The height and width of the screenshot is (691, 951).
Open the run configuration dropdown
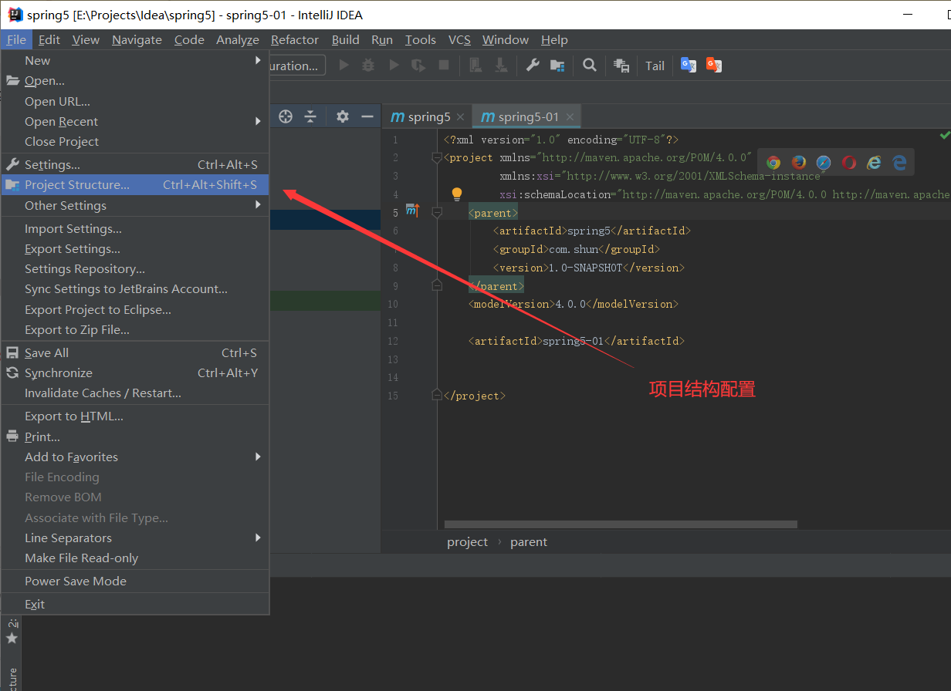[x=296, y=66]
